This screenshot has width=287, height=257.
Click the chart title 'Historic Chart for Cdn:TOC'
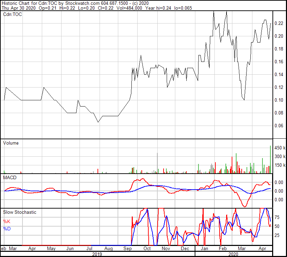point(29,3)
